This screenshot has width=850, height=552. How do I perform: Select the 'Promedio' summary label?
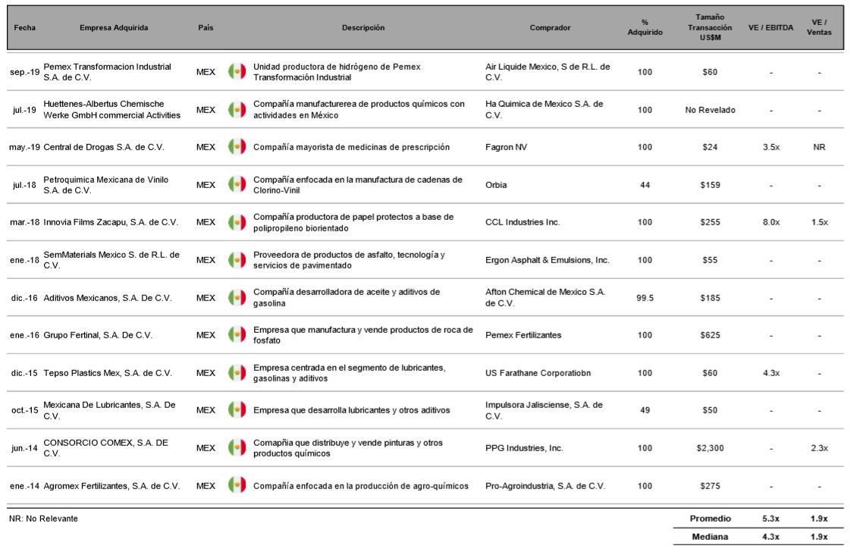tap(710, 519)
